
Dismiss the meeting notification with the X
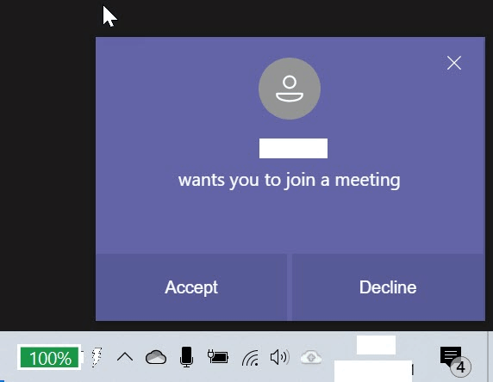454,63
